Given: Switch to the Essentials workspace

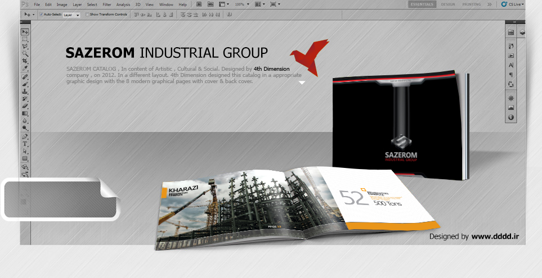Looking at the screenshot, I should [x=422, y=4].
